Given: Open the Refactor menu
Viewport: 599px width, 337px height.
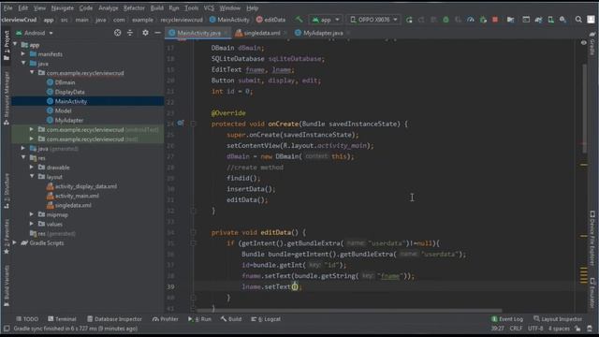Looking at the screenshot, I should pos(134,7).
